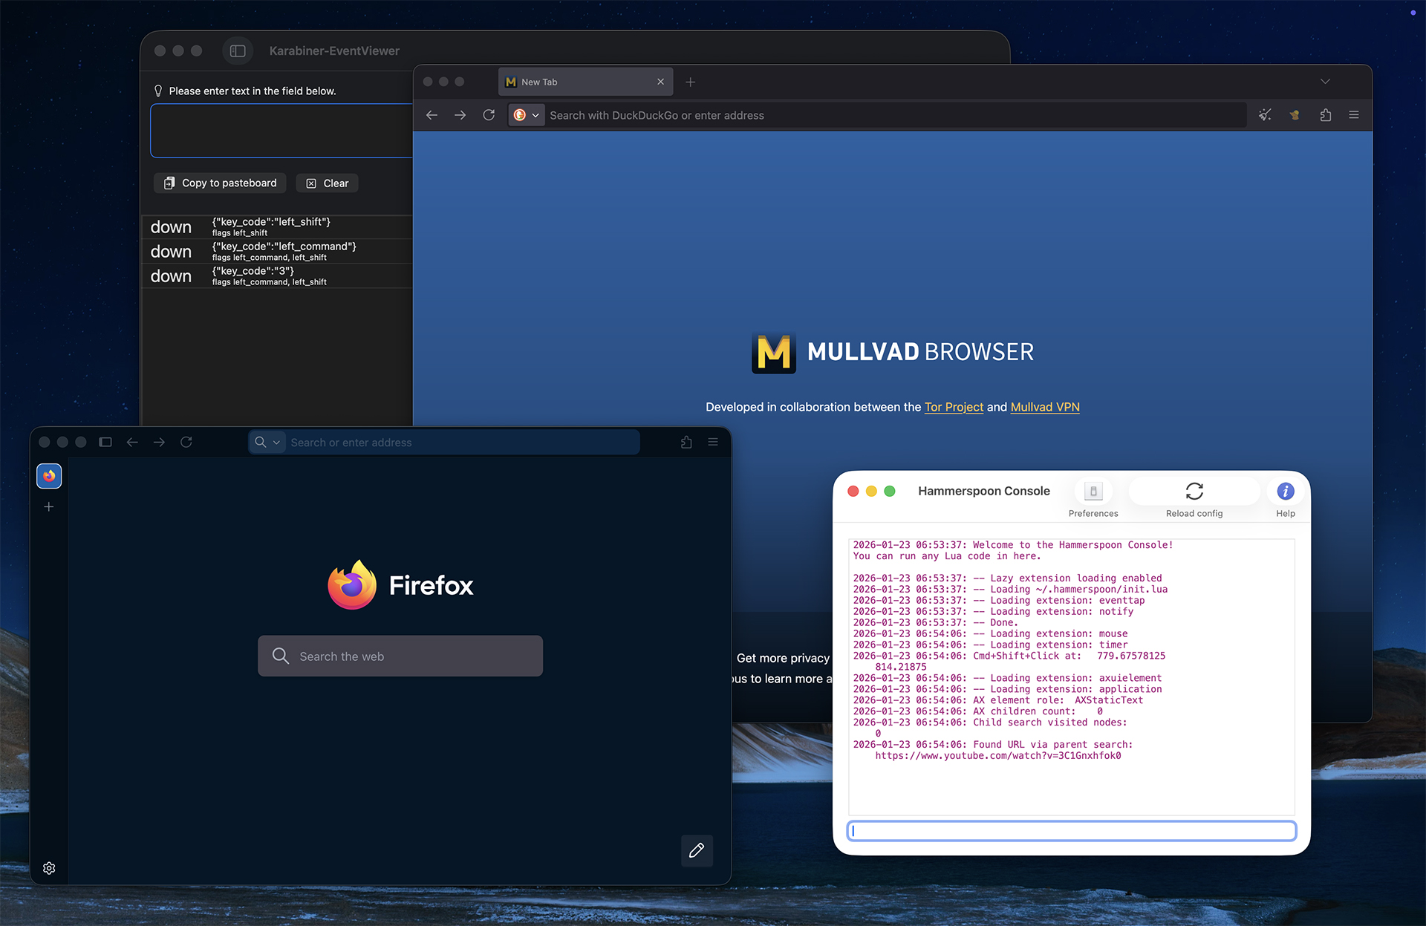Viewport: 1426px width, 926px height.
Task: Click the Mullvad extensions puzzle icon
Action: tap(1325, 115)
